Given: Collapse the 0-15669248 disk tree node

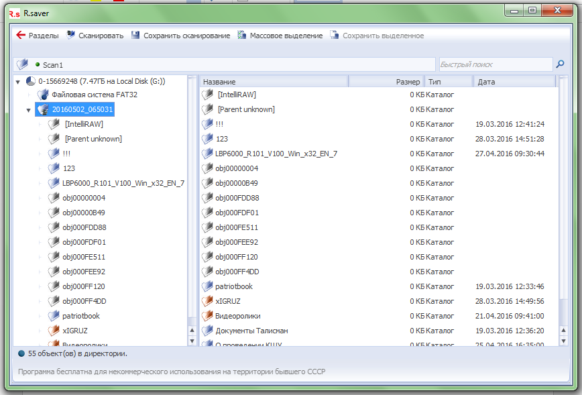Looking at the screenshot, I should pos(17,81).
